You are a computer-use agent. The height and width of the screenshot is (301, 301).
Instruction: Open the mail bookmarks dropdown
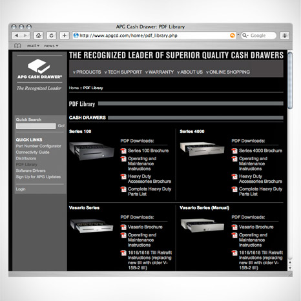[x=33, y=46]
